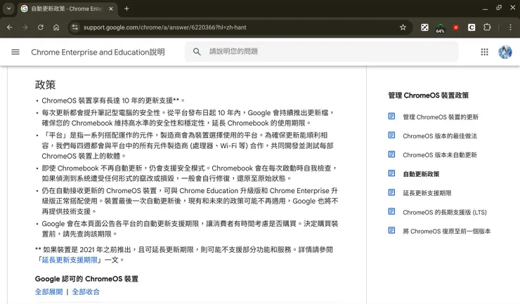520x304 pixels.
Task: Click the address bar URL
Action: [165, 27]
